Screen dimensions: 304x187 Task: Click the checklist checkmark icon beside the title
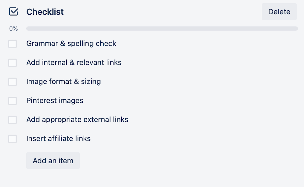pyautogui.click(x=13, y=12)
